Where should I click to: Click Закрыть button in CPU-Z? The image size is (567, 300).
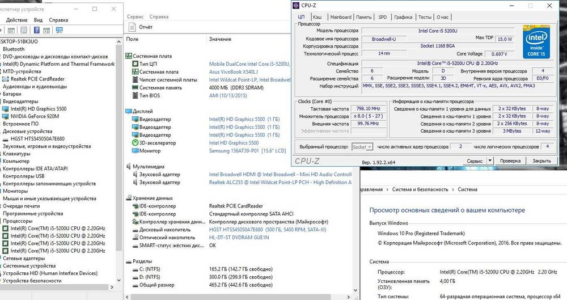(541, 160)
